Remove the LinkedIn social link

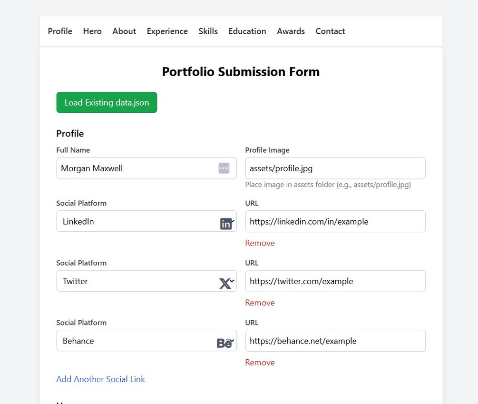click(260, 243)
